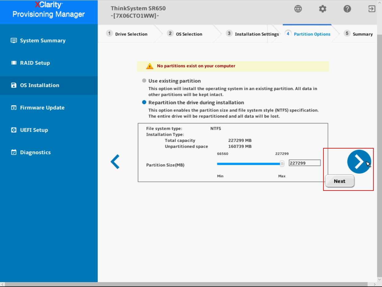
Task: Jump to step 5 Summary
Action: (x=358, y=34)
